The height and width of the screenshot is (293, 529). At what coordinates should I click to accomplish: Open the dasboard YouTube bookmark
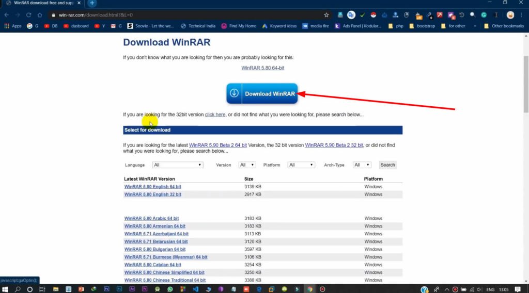tap(76, 26)
